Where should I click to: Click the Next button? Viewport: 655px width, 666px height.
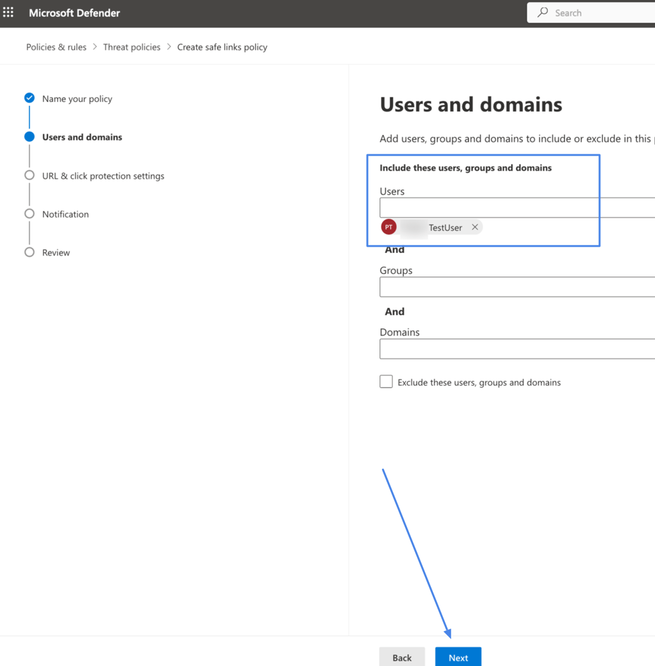pos(458,657)
